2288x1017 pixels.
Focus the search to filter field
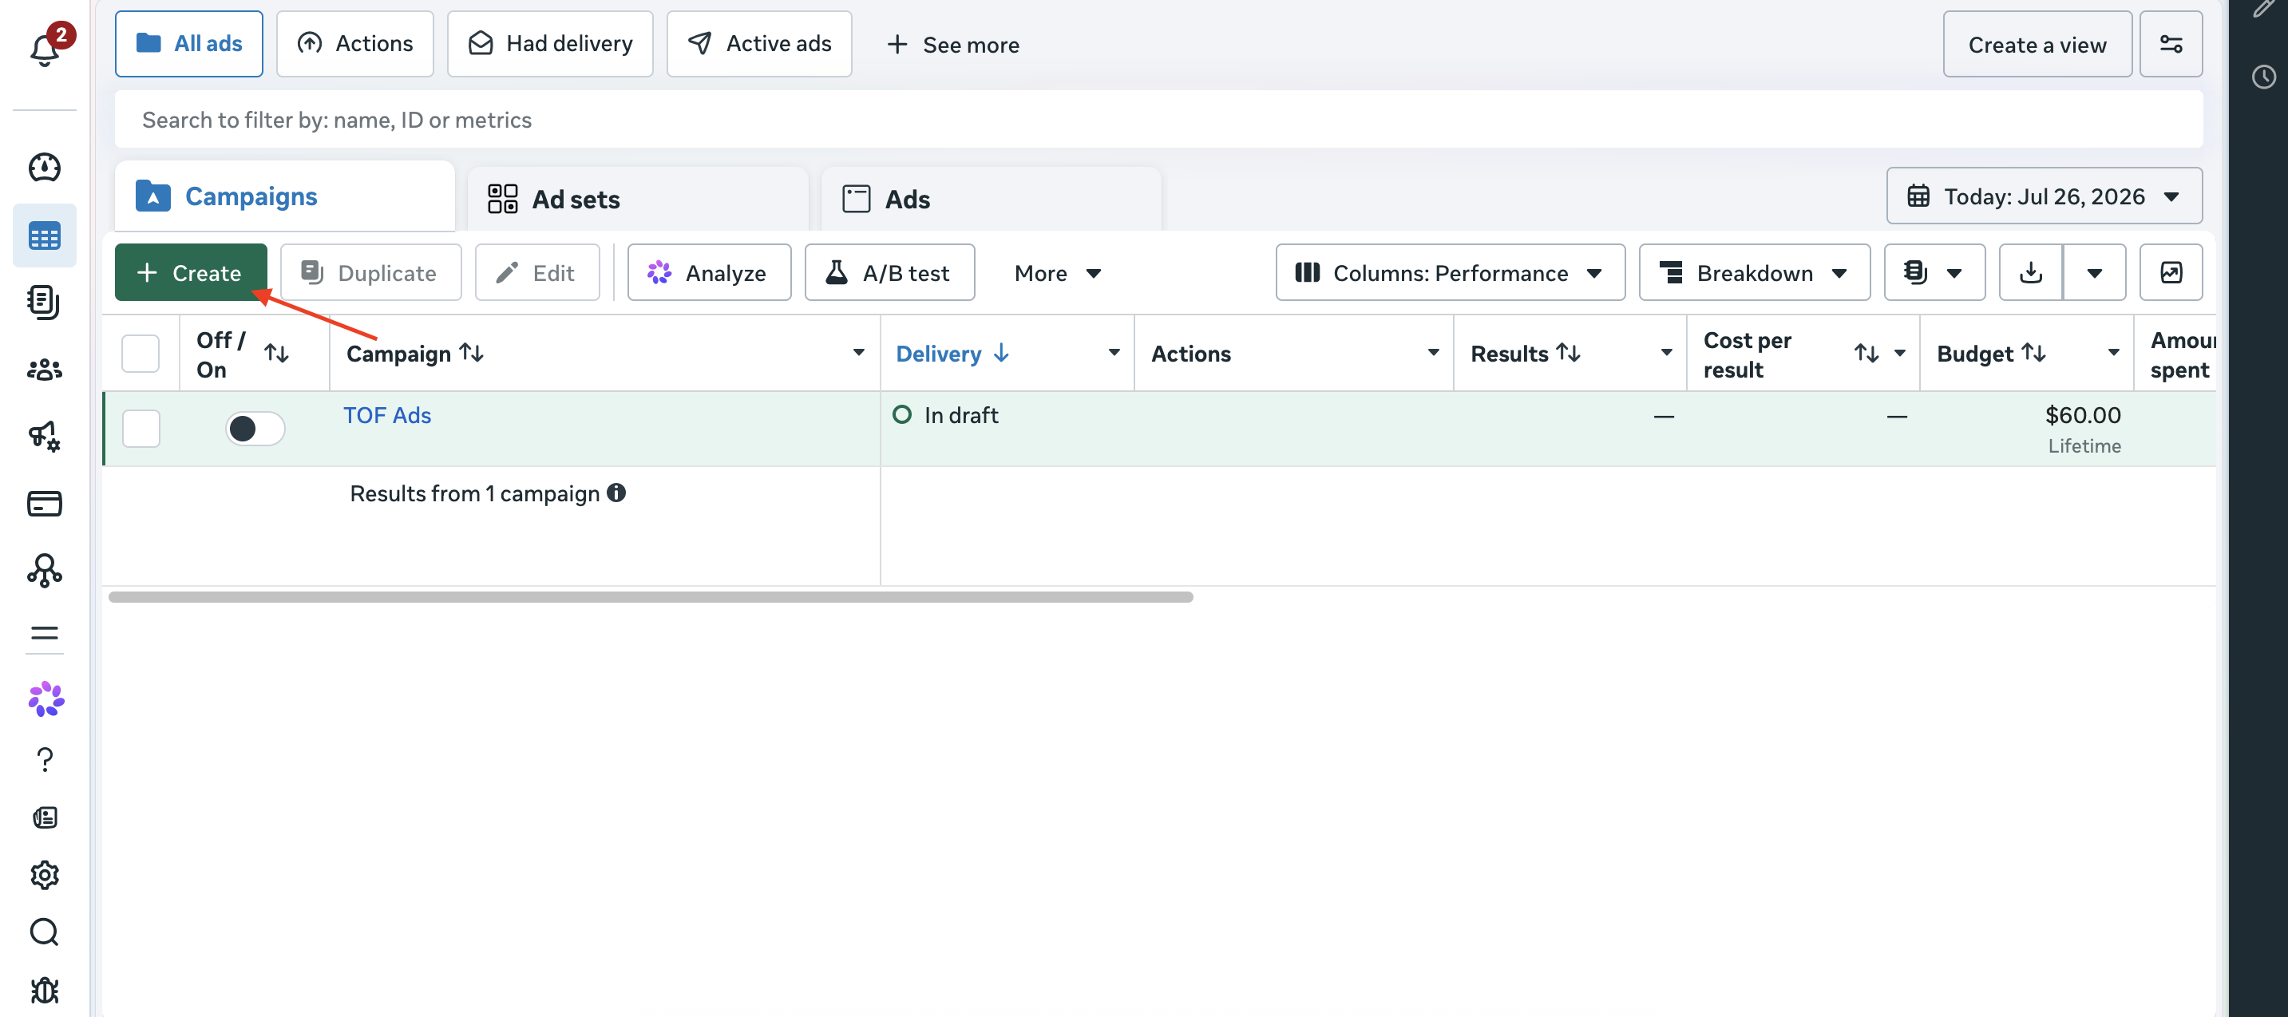pos(1158,120)
